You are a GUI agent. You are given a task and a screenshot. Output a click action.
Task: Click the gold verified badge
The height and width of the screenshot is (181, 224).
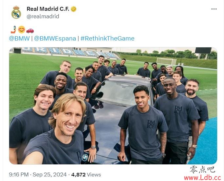click(74, 9)
